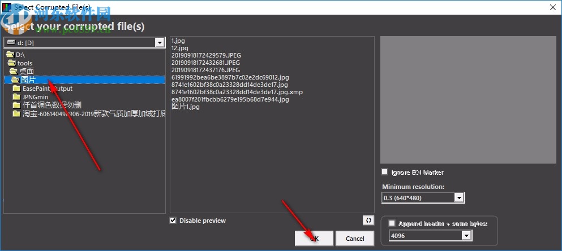This screenshot has width=562, height=251.
Task: Enable Ignore EOI Marker checkbox
Action: (385, 172)
